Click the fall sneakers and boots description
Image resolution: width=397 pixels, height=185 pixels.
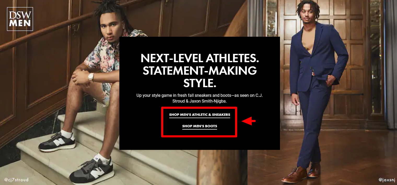tap(200, 98)
